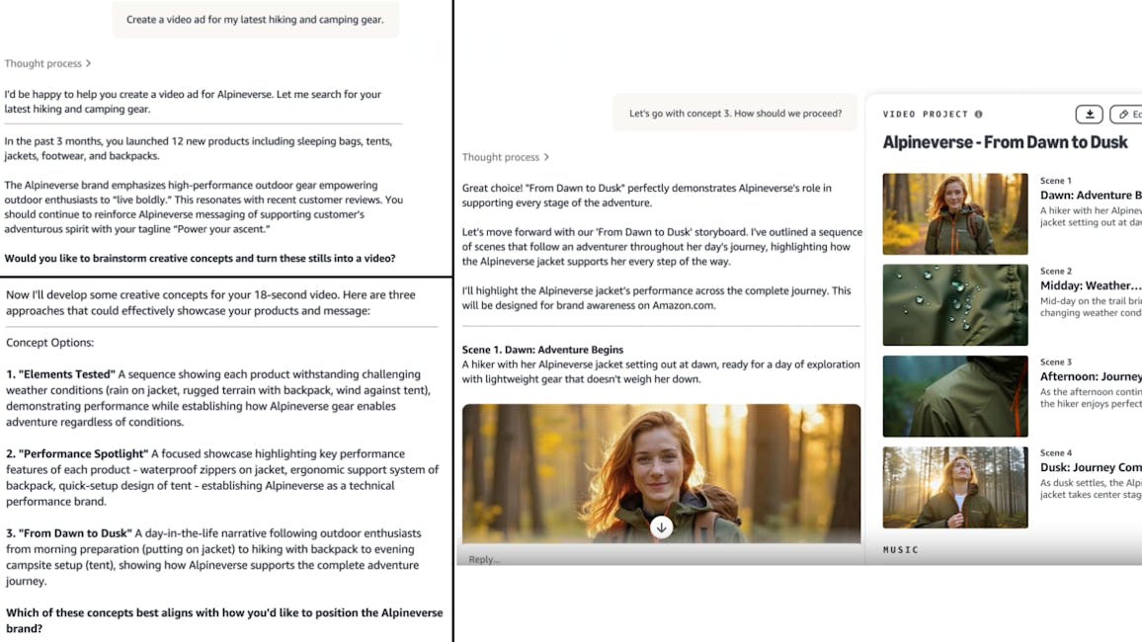The height and width of the screenshot is (642, 1142).
Task: Select the 'Dusk: Journey Com…' scene title
Action: click(x=1091, y=467)
